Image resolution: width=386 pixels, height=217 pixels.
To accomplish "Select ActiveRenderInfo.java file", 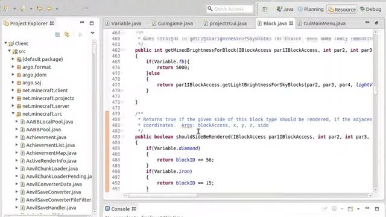I will pyautogui.click(x=51, y=161).
